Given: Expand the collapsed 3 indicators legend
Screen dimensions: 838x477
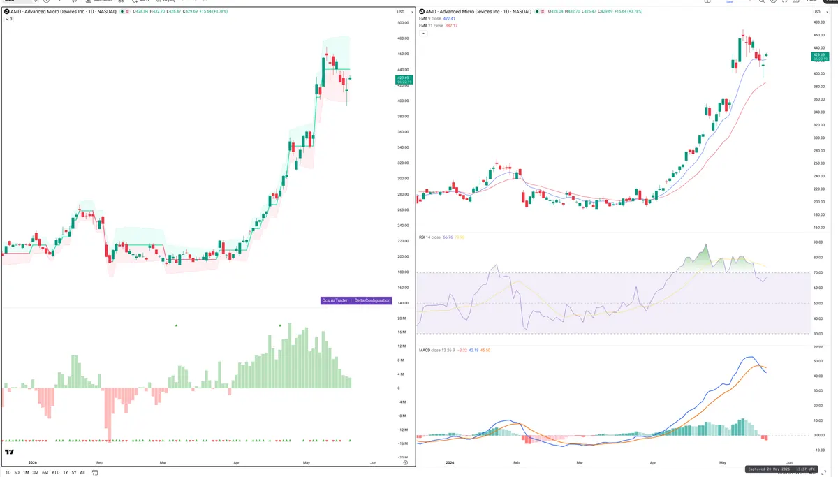Looking at the screenshot, I should click(x=9, y=19).
